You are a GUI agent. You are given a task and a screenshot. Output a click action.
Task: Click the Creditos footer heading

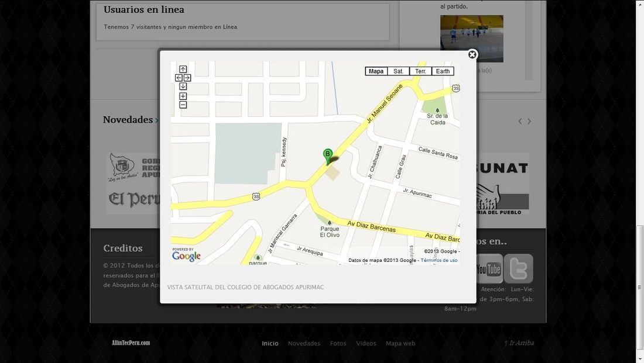point(123,248)
